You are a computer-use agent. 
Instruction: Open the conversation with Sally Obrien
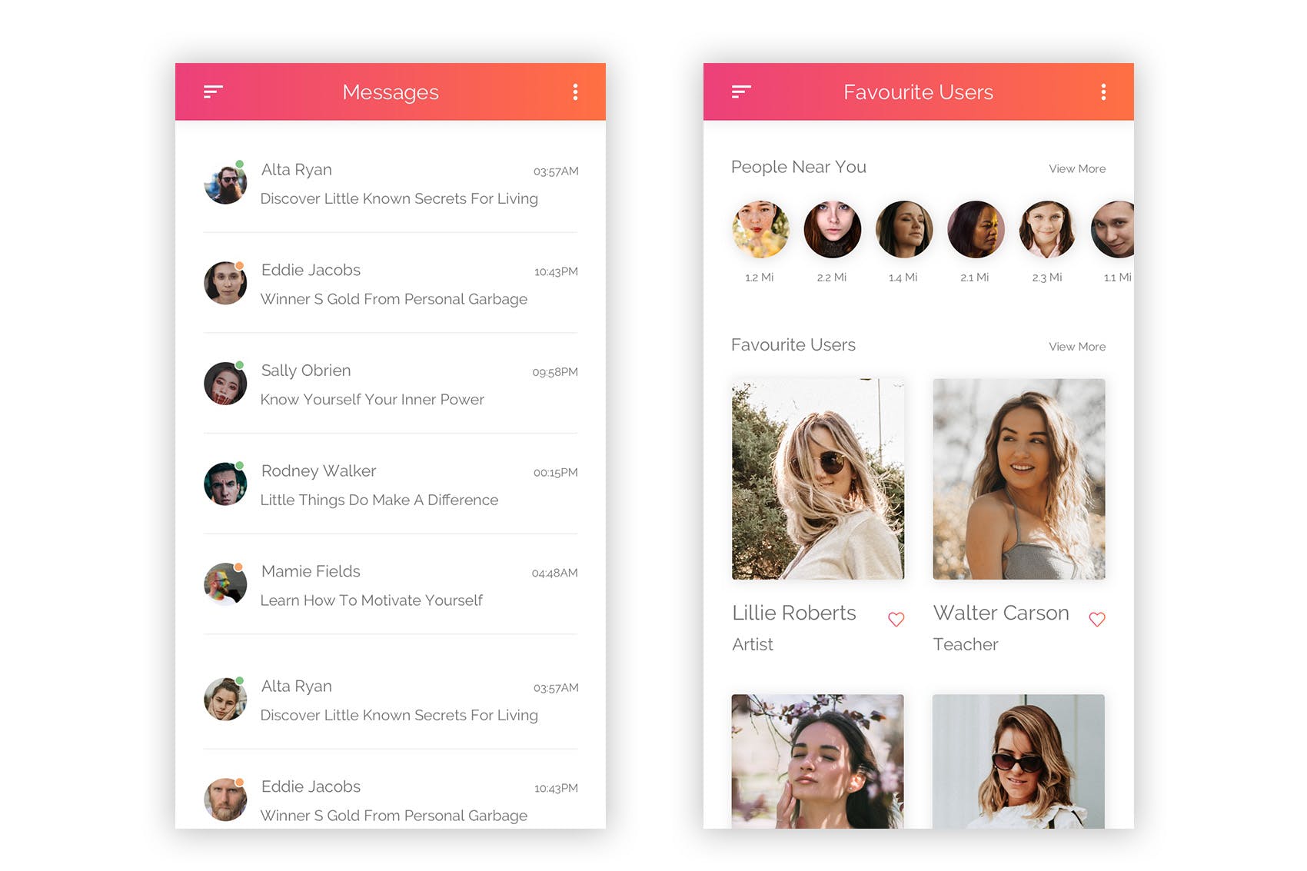pos(384,384)
